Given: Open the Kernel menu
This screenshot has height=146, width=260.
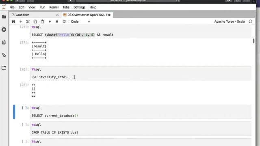Looking at the screenshot, I should [54, 7].
